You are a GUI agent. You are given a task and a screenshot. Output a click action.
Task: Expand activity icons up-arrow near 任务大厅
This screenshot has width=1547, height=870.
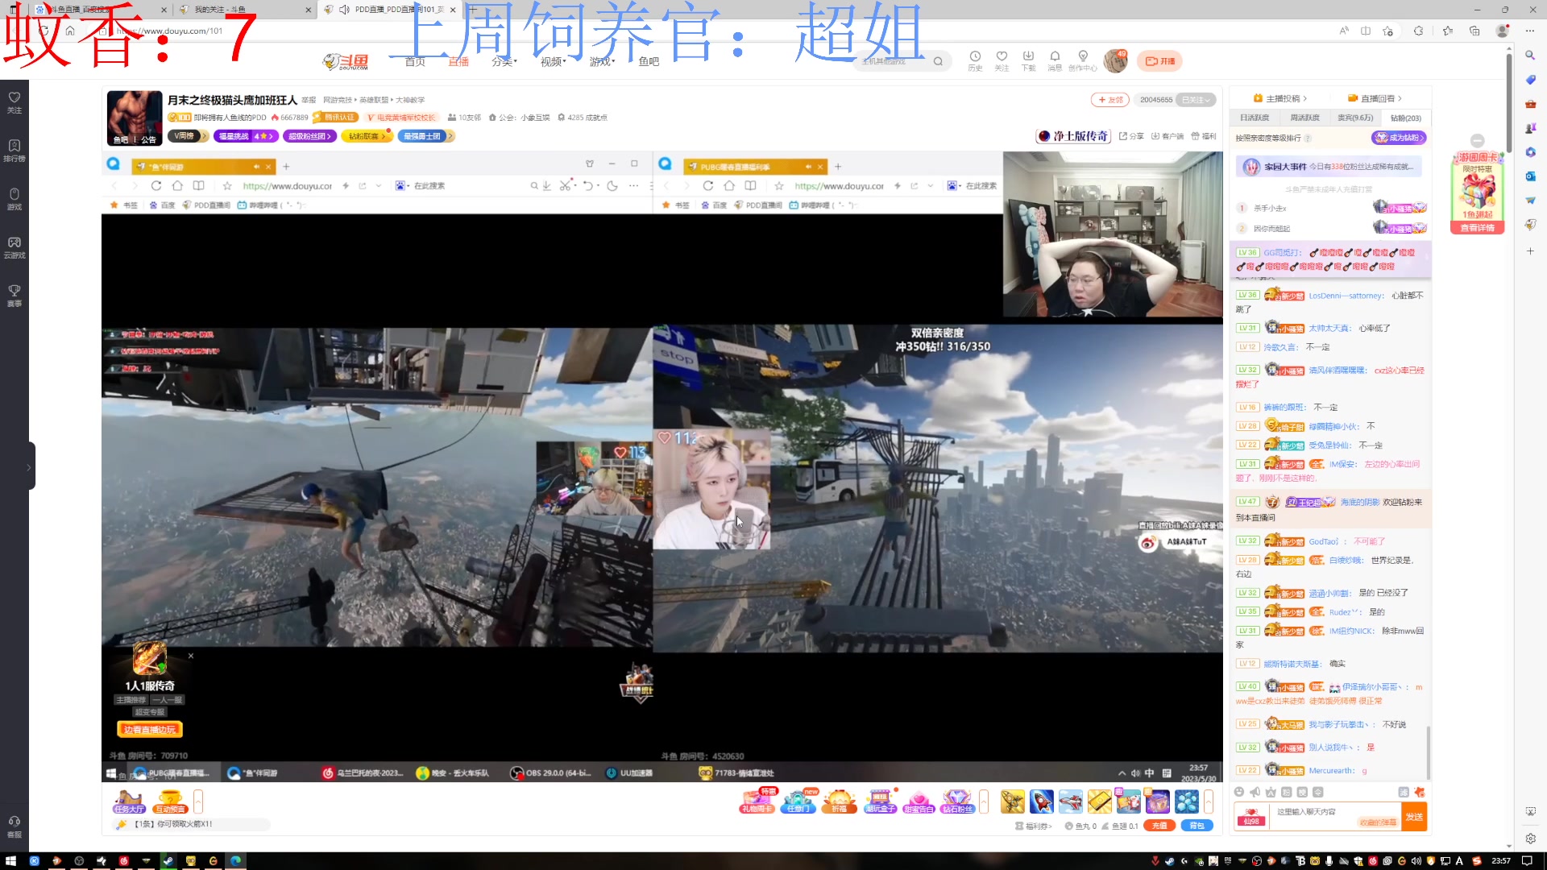point(198,801)
